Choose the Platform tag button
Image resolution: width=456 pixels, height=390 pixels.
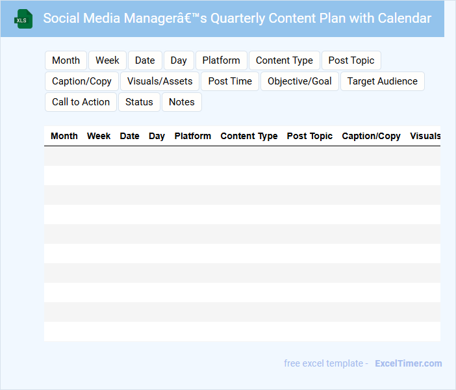pyautogui.click(x=221, y=60)
